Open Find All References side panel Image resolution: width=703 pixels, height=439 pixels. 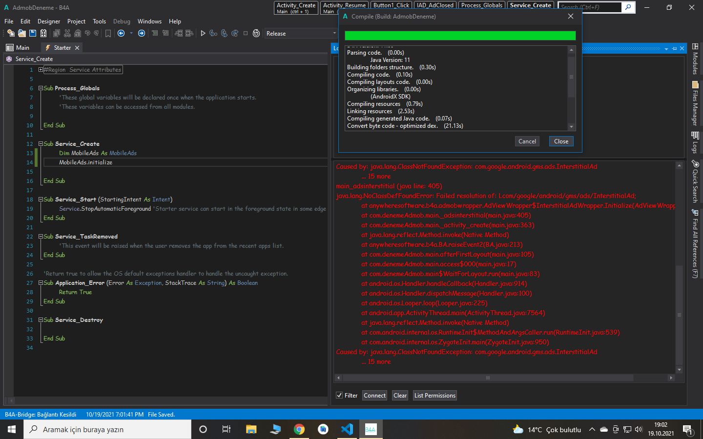[x=695, y=243]
